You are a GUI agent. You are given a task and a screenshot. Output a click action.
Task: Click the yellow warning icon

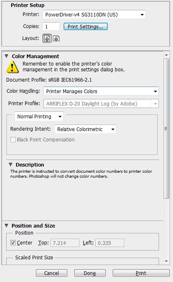(x=12, y=67)
